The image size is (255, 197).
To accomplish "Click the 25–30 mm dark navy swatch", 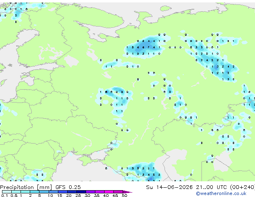I will tap(81, 192).
